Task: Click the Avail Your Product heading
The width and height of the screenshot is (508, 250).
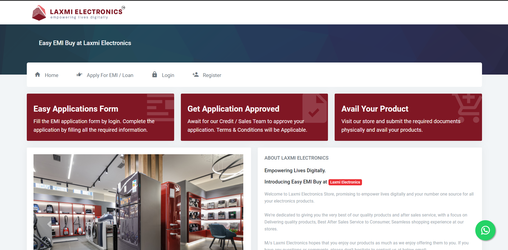Action: [x=375, y=109]
